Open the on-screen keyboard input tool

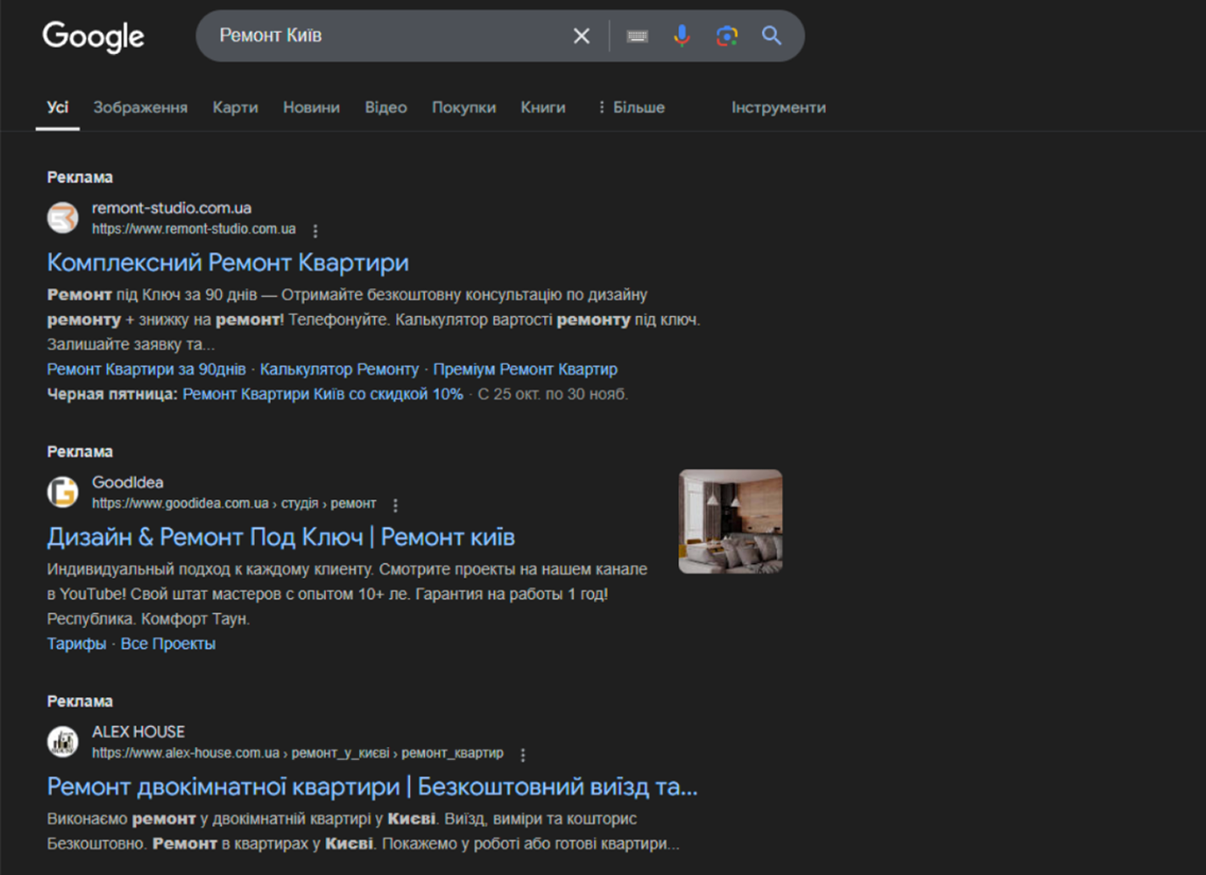pyautogui.click(x=638, y=36)
